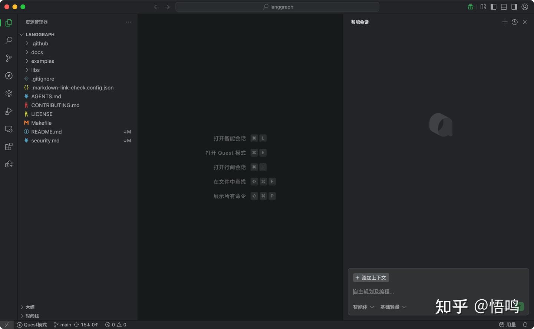The height and width of the screenshot is (329, 534).
Task: Open the Extensions view in the activity bar
Action: pos(9,146)
